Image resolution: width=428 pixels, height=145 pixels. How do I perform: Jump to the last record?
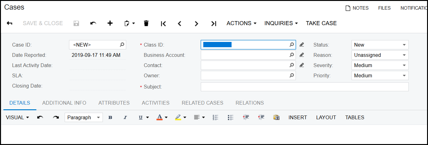(214, 24)
